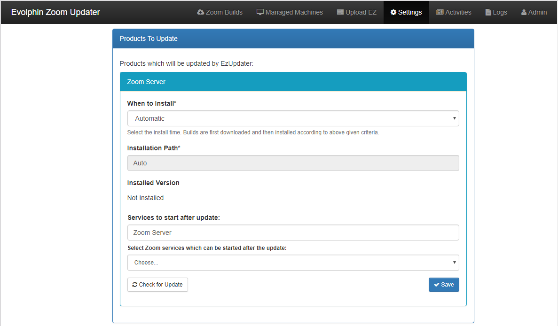Click the 'Not Installed' version text

146,198
